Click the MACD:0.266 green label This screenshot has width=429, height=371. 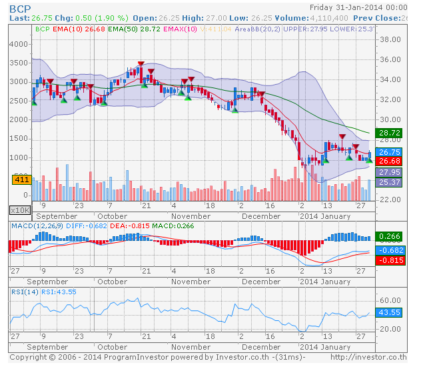click(173, 226)
